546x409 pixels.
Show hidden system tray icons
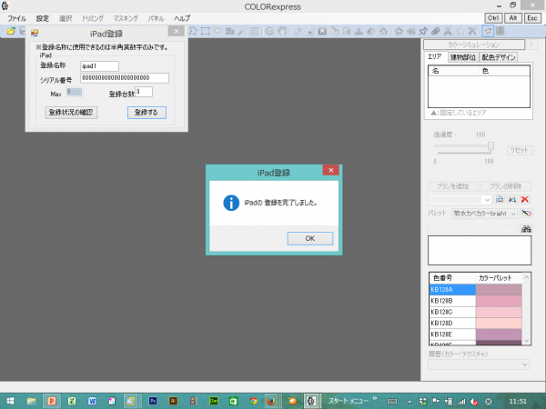click(x=409, y=402)
